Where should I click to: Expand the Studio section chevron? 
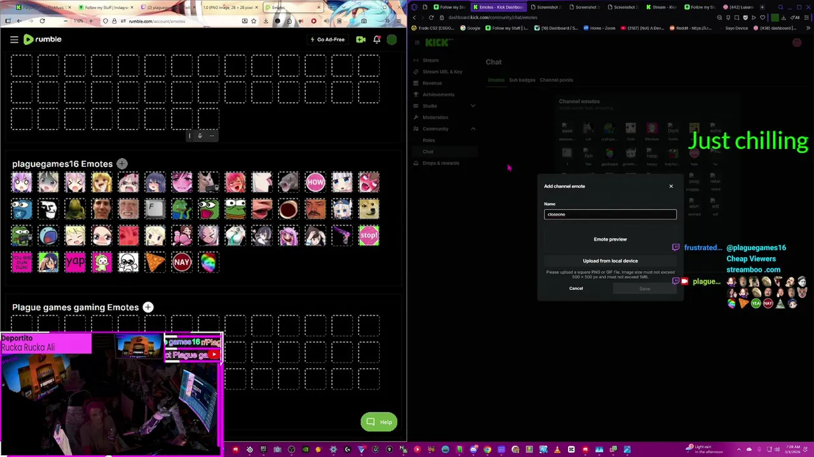coord(473,106)
